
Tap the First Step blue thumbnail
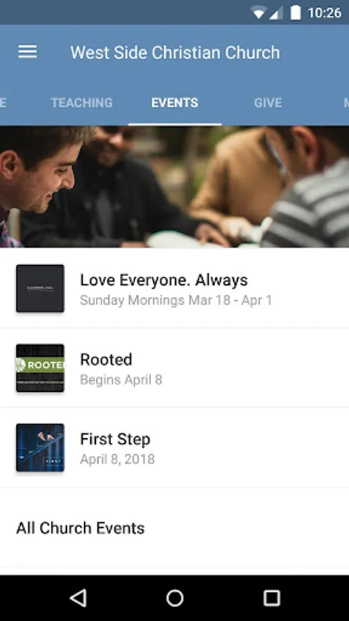tap(40, 448)
